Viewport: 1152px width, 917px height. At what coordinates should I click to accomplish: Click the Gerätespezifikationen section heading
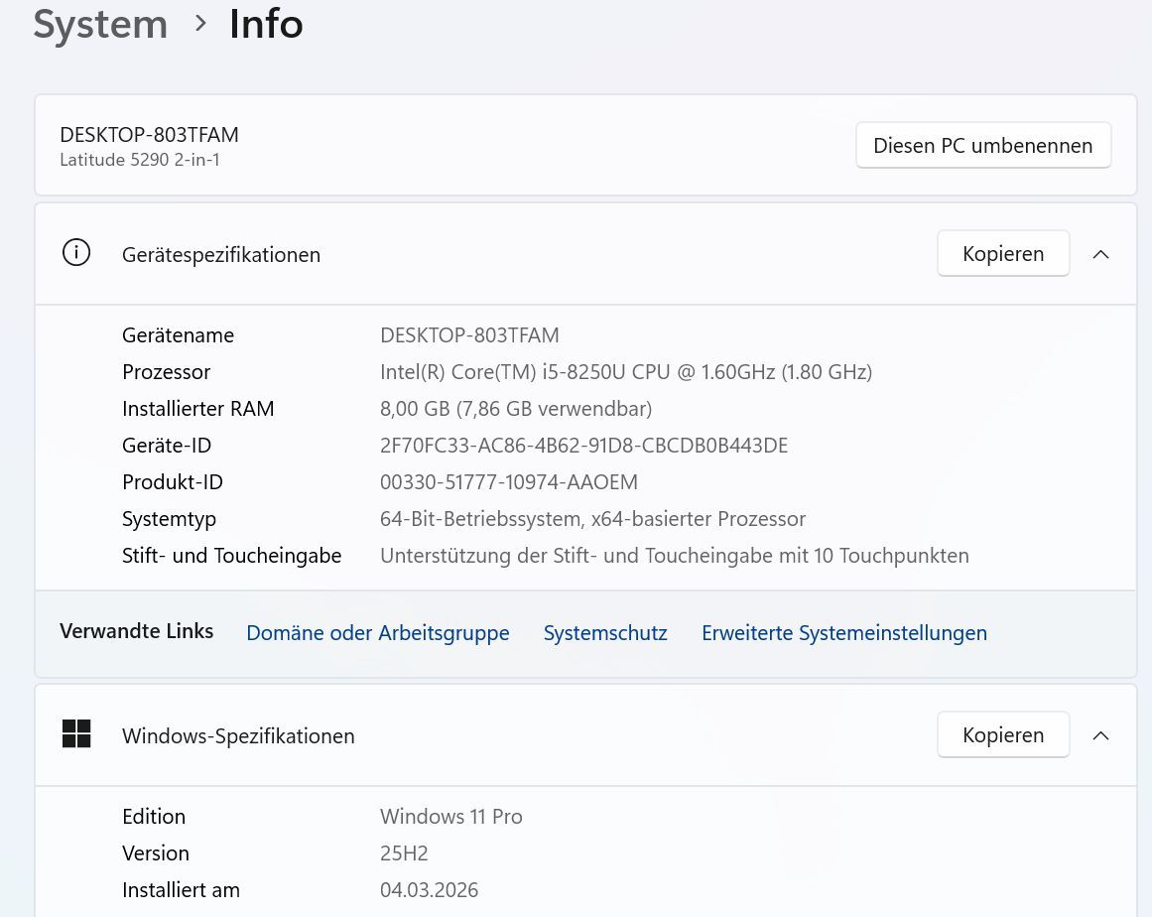[221, 255]
